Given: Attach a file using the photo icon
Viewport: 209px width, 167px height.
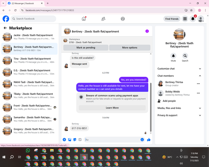Looking at the screenshot, I should click(69, 139).
